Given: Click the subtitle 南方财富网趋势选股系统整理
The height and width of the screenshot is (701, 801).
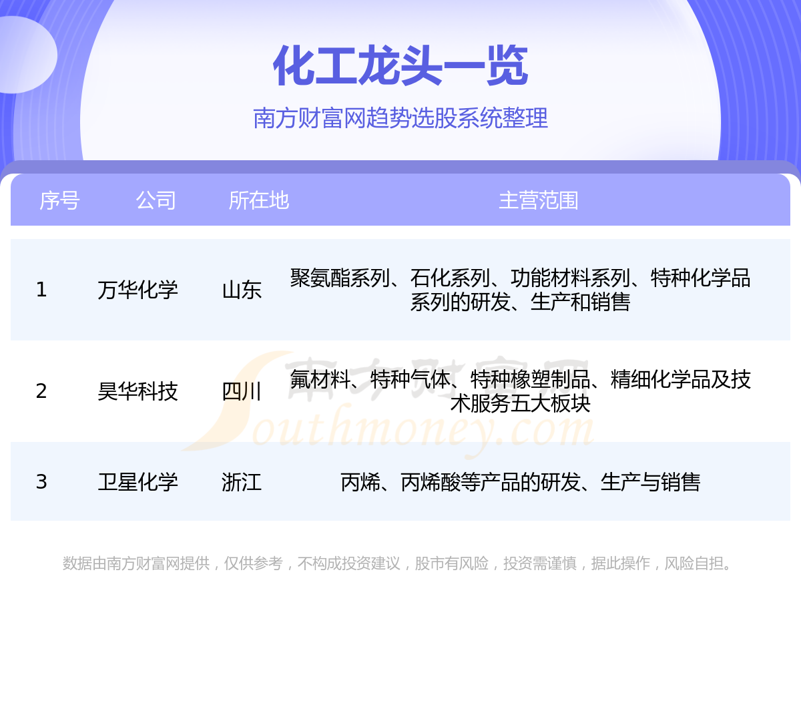Looking at the screenshot, I should click(400, 118).
